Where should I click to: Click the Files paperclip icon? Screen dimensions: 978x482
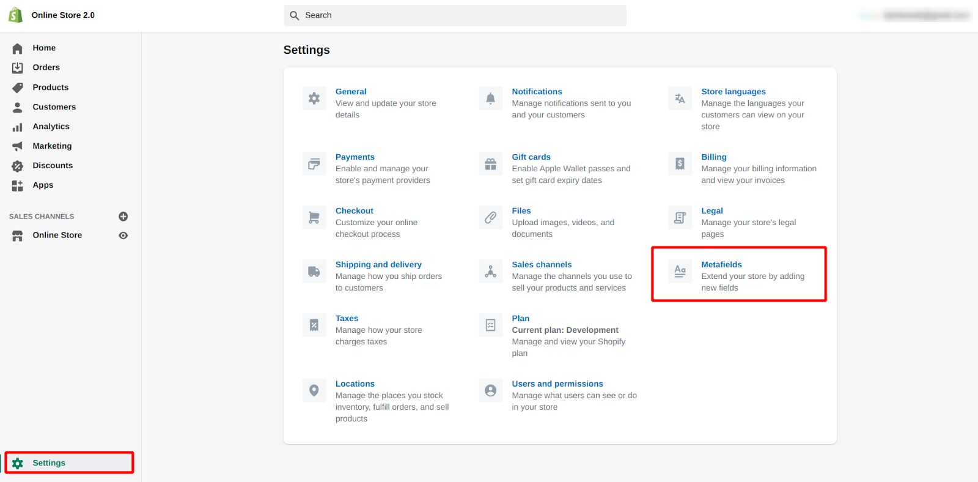pos(491,218)
